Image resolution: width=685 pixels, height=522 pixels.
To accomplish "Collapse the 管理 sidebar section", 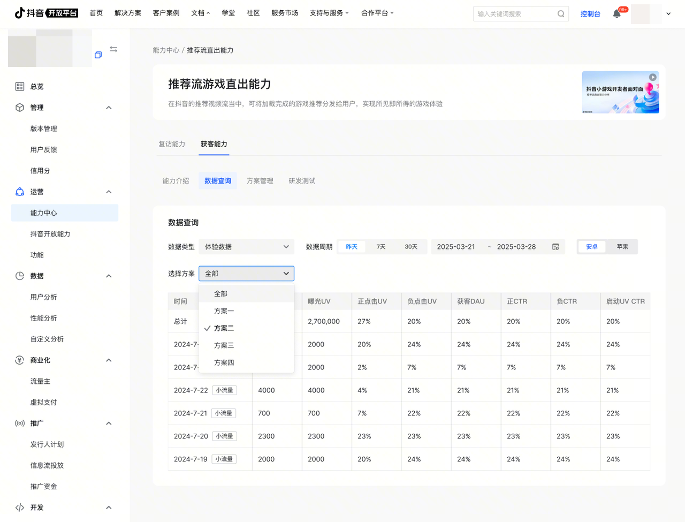I will pos(109,108).
